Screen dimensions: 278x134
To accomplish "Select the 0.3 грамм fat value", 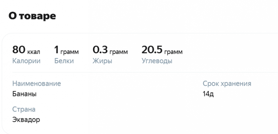I will tap(110, 50).
